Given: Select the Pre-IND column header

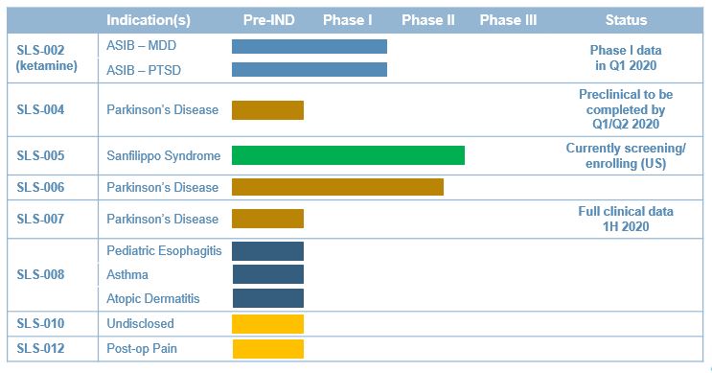Looking at the screenshot, I should coord(269,20).
